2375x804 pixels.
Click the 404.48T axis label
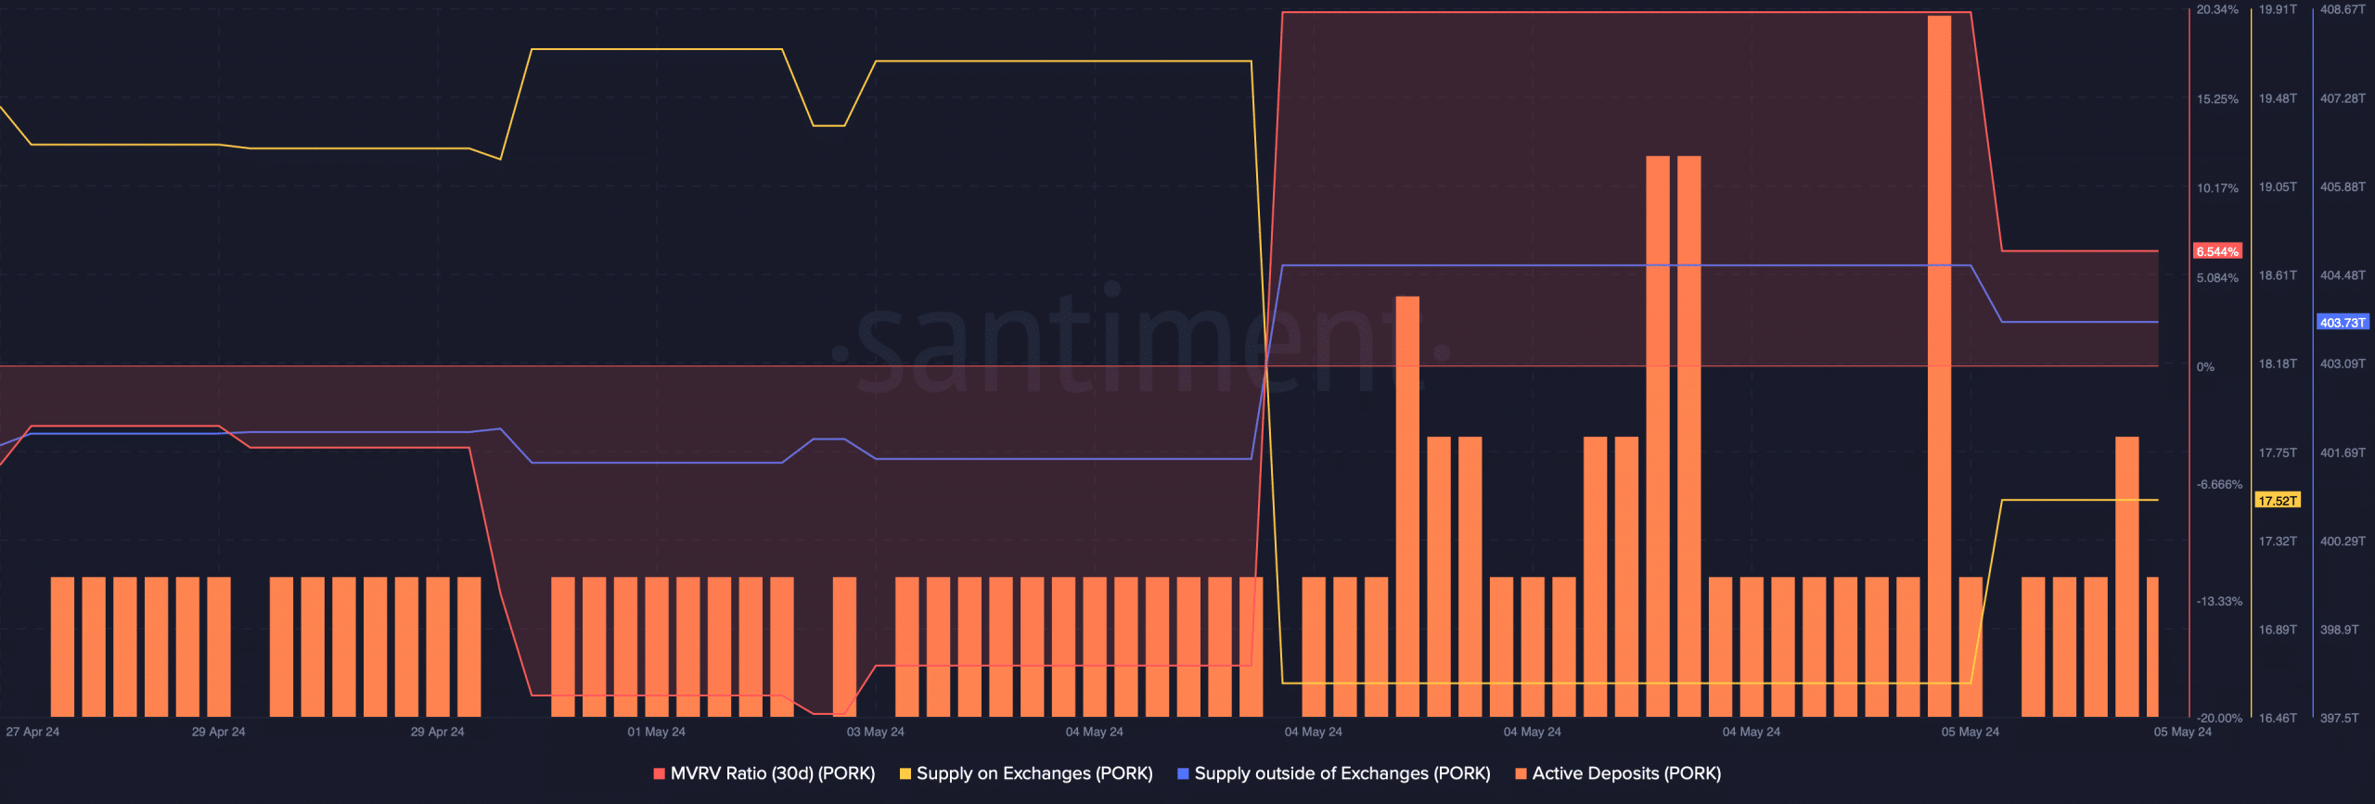[x=2343, y=274]
